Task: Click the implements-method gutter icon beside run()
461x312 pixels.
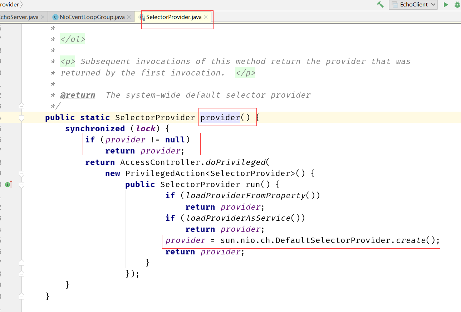Action: pyautogui.click(x=9, y=185)
